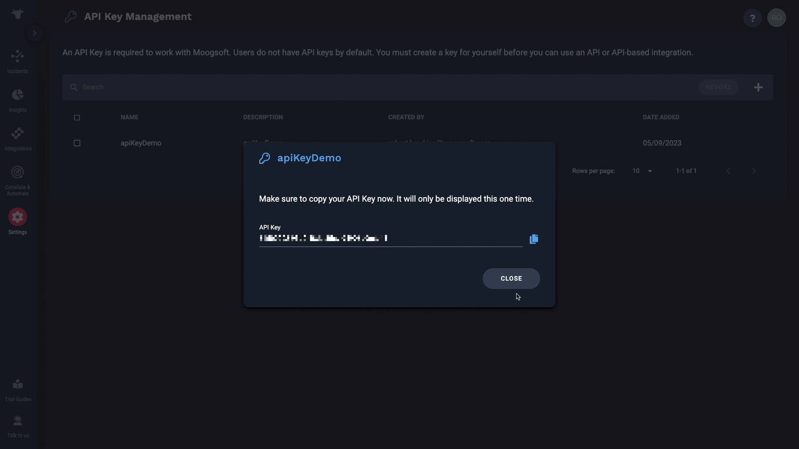Viewport: 799px width, 449px height.
Task: Open the Incidents section in sidebar
Action: 17,62
